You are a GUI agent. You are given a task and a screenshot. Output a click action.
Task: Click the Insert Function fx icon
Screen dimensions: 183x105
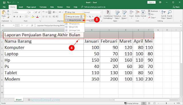click(x=32, y=25)
